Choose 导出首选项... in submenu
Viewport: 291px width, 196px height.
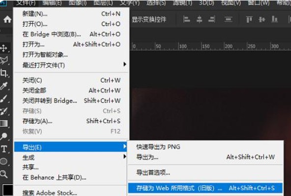click(205, 172)
